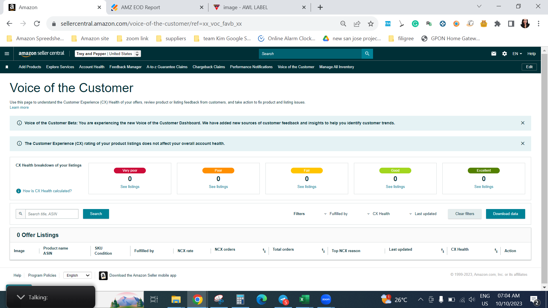Show hidden system tray icons
Image resolution: width=548 pixels, height=308 pixels.
tap(420, 299)
